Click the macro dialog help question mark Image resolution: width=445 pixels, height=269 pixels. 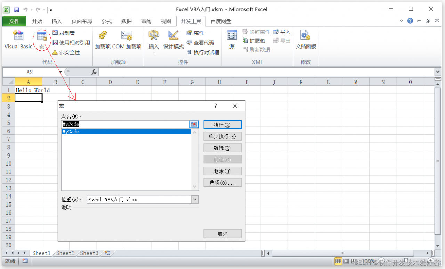[215, 106]
